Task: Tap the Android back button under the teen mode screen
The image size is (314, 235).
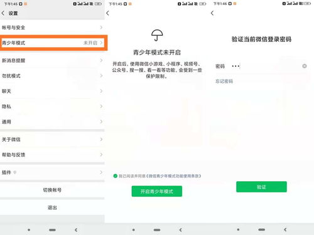Action: 181,230
